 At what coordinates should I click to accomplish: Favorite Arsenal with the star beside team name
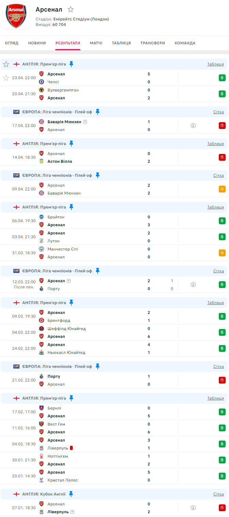click(71, 10)
